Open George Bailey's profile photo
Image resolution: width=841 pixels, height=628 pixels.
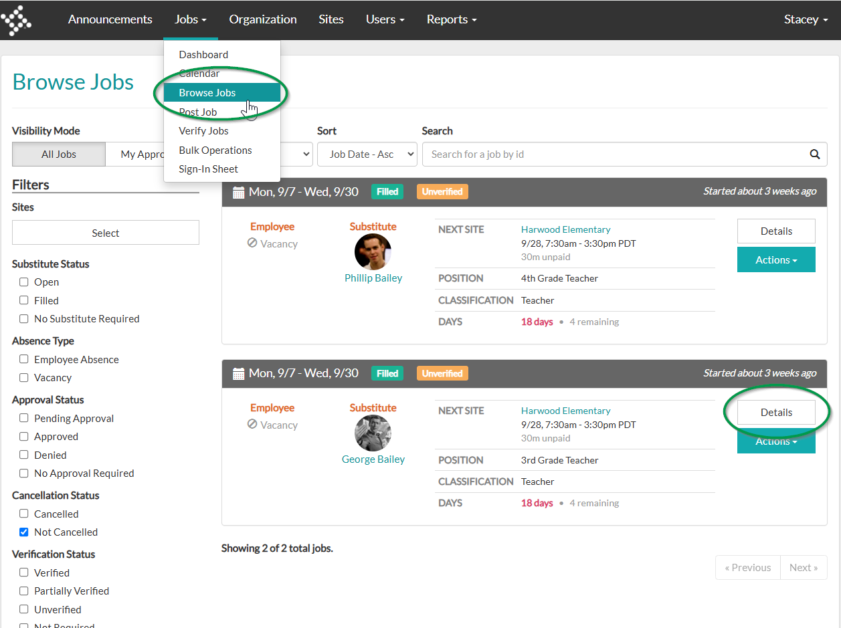[373, 433]
